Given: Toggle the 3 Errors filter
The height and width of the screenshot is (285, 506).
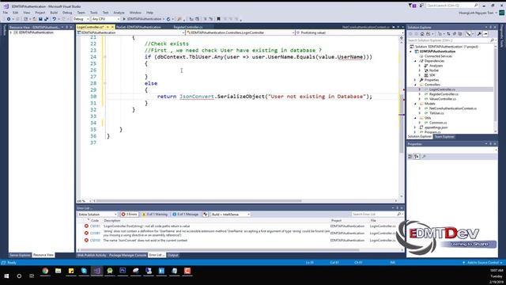Looking at the screenshot, I should coord(129,215).
